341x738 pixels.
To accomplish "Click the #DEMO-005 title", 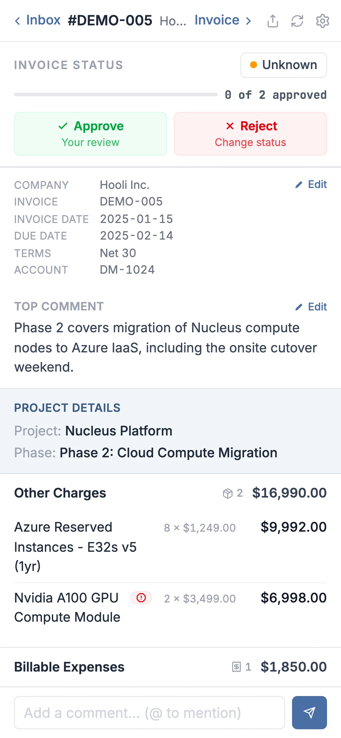I will (x=110, y=20).
